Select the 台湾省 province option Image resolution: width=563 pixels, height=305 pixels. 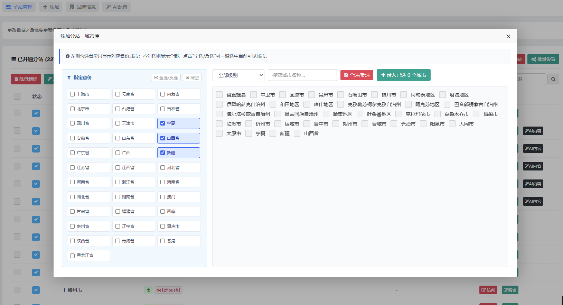[x=134, y=109]
